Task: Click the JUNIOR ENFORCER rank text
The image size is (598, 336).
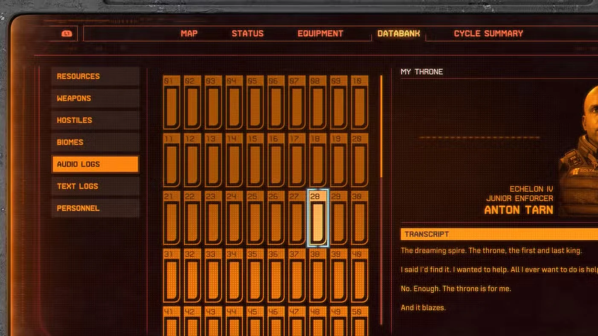Action: [520, 198]
